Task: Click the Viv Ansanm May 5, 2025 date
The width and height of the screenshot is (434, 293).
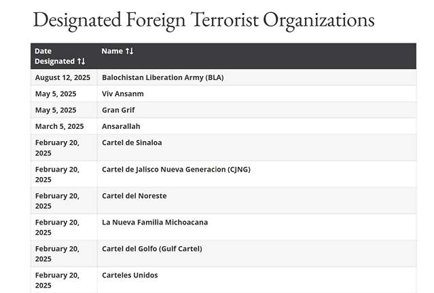Action: point(56,94)
